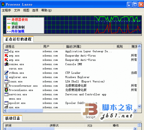The width and height of the screenshot is (144, 130).
Task: Click process list scroll down arrow
Action: pyautogui.click(x=139, y=106)
